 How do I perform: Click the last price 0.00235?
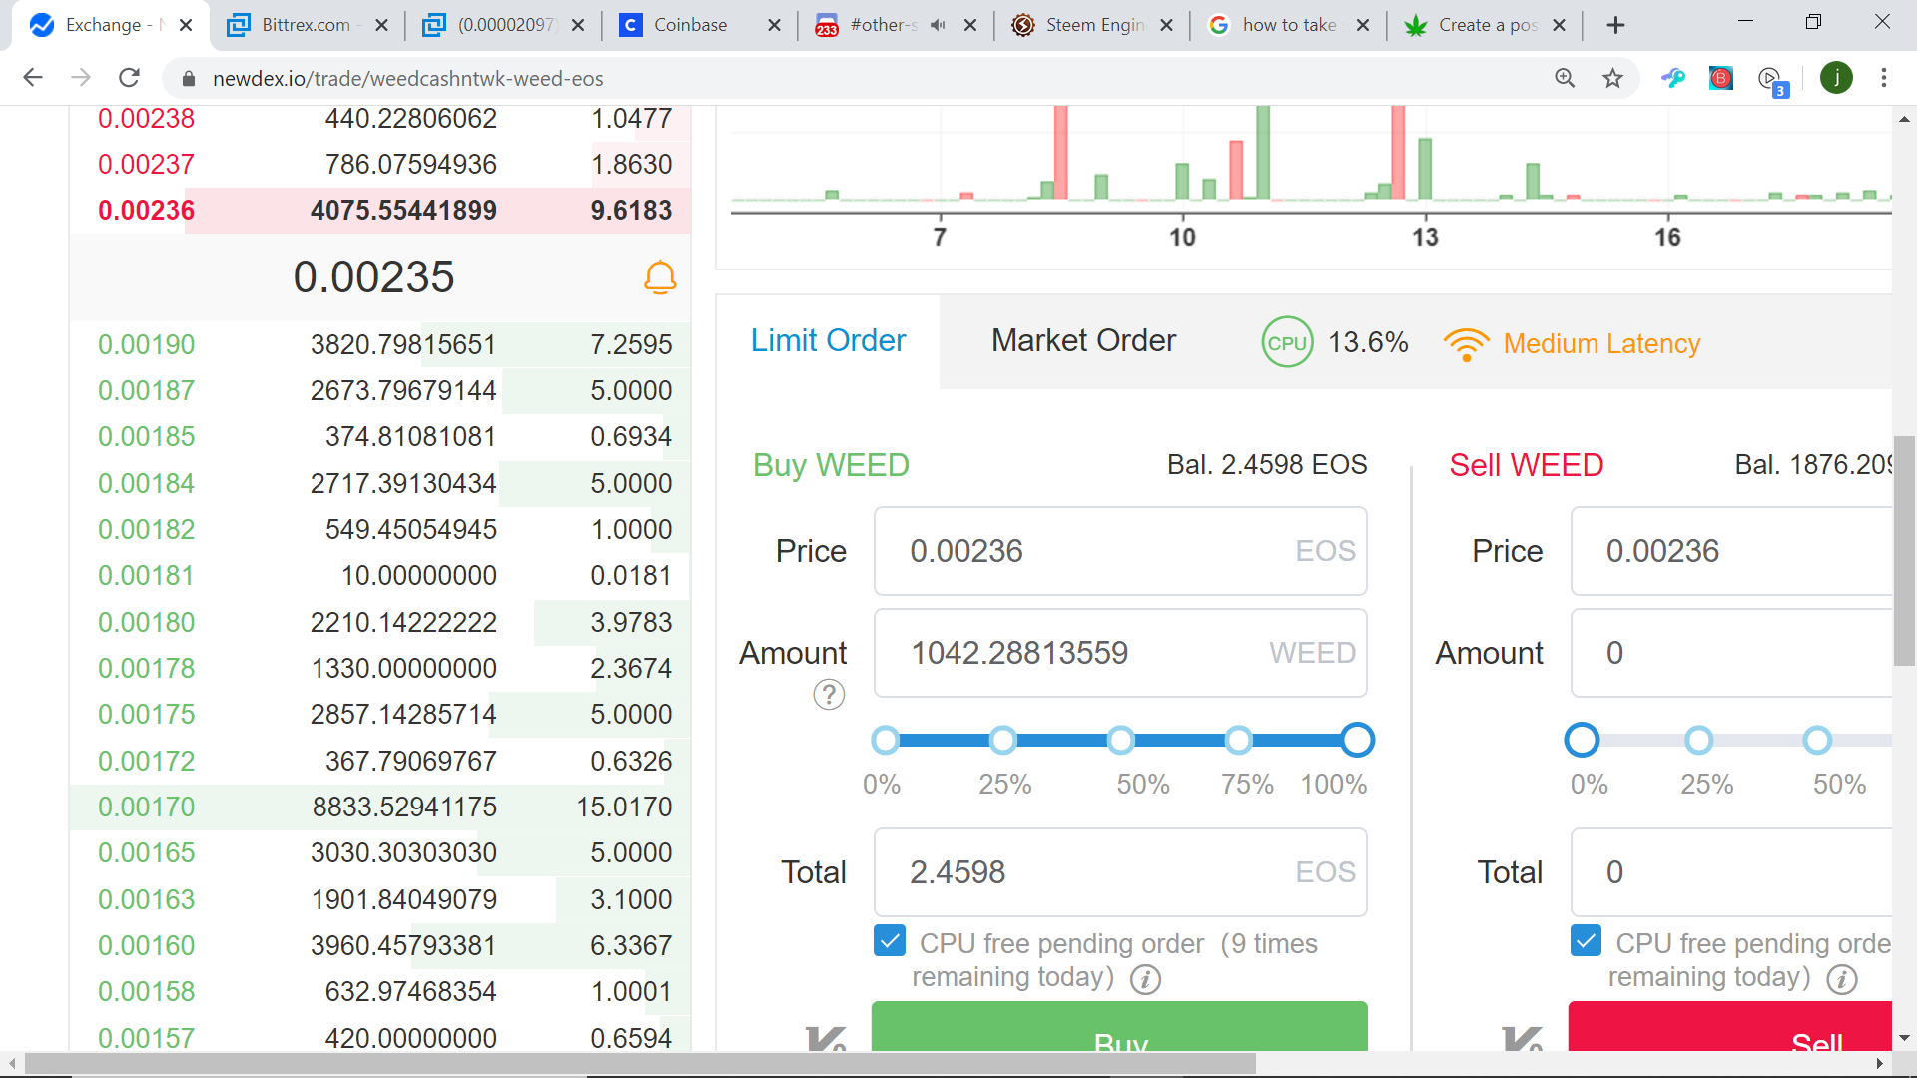pos(373,277)
